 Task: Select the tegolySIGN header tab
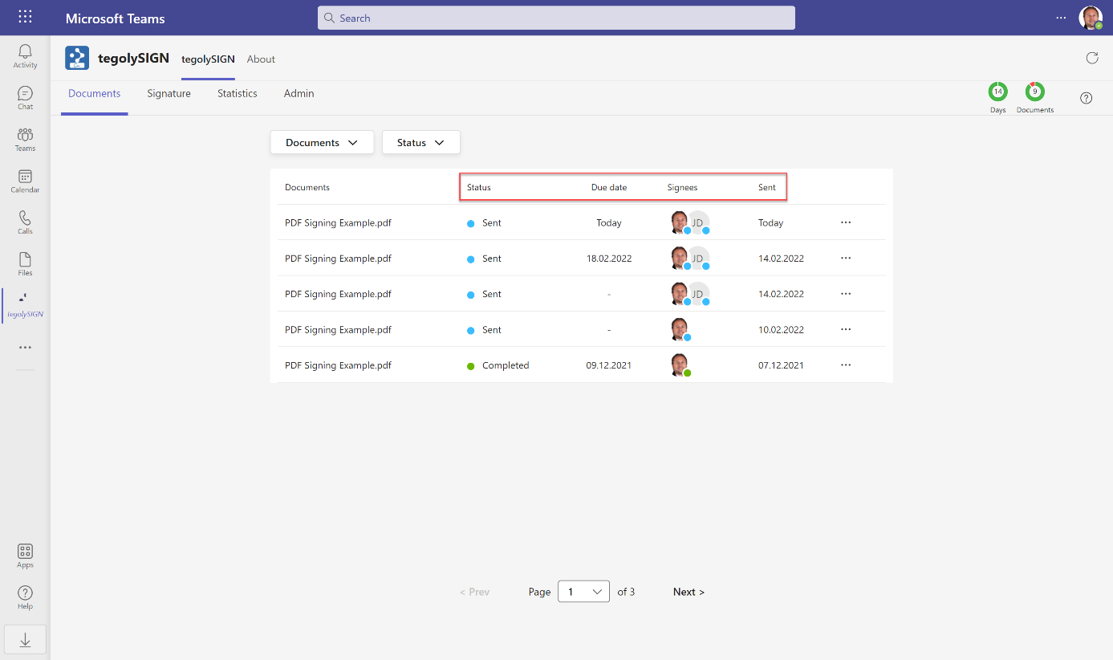tap(208, 59)
